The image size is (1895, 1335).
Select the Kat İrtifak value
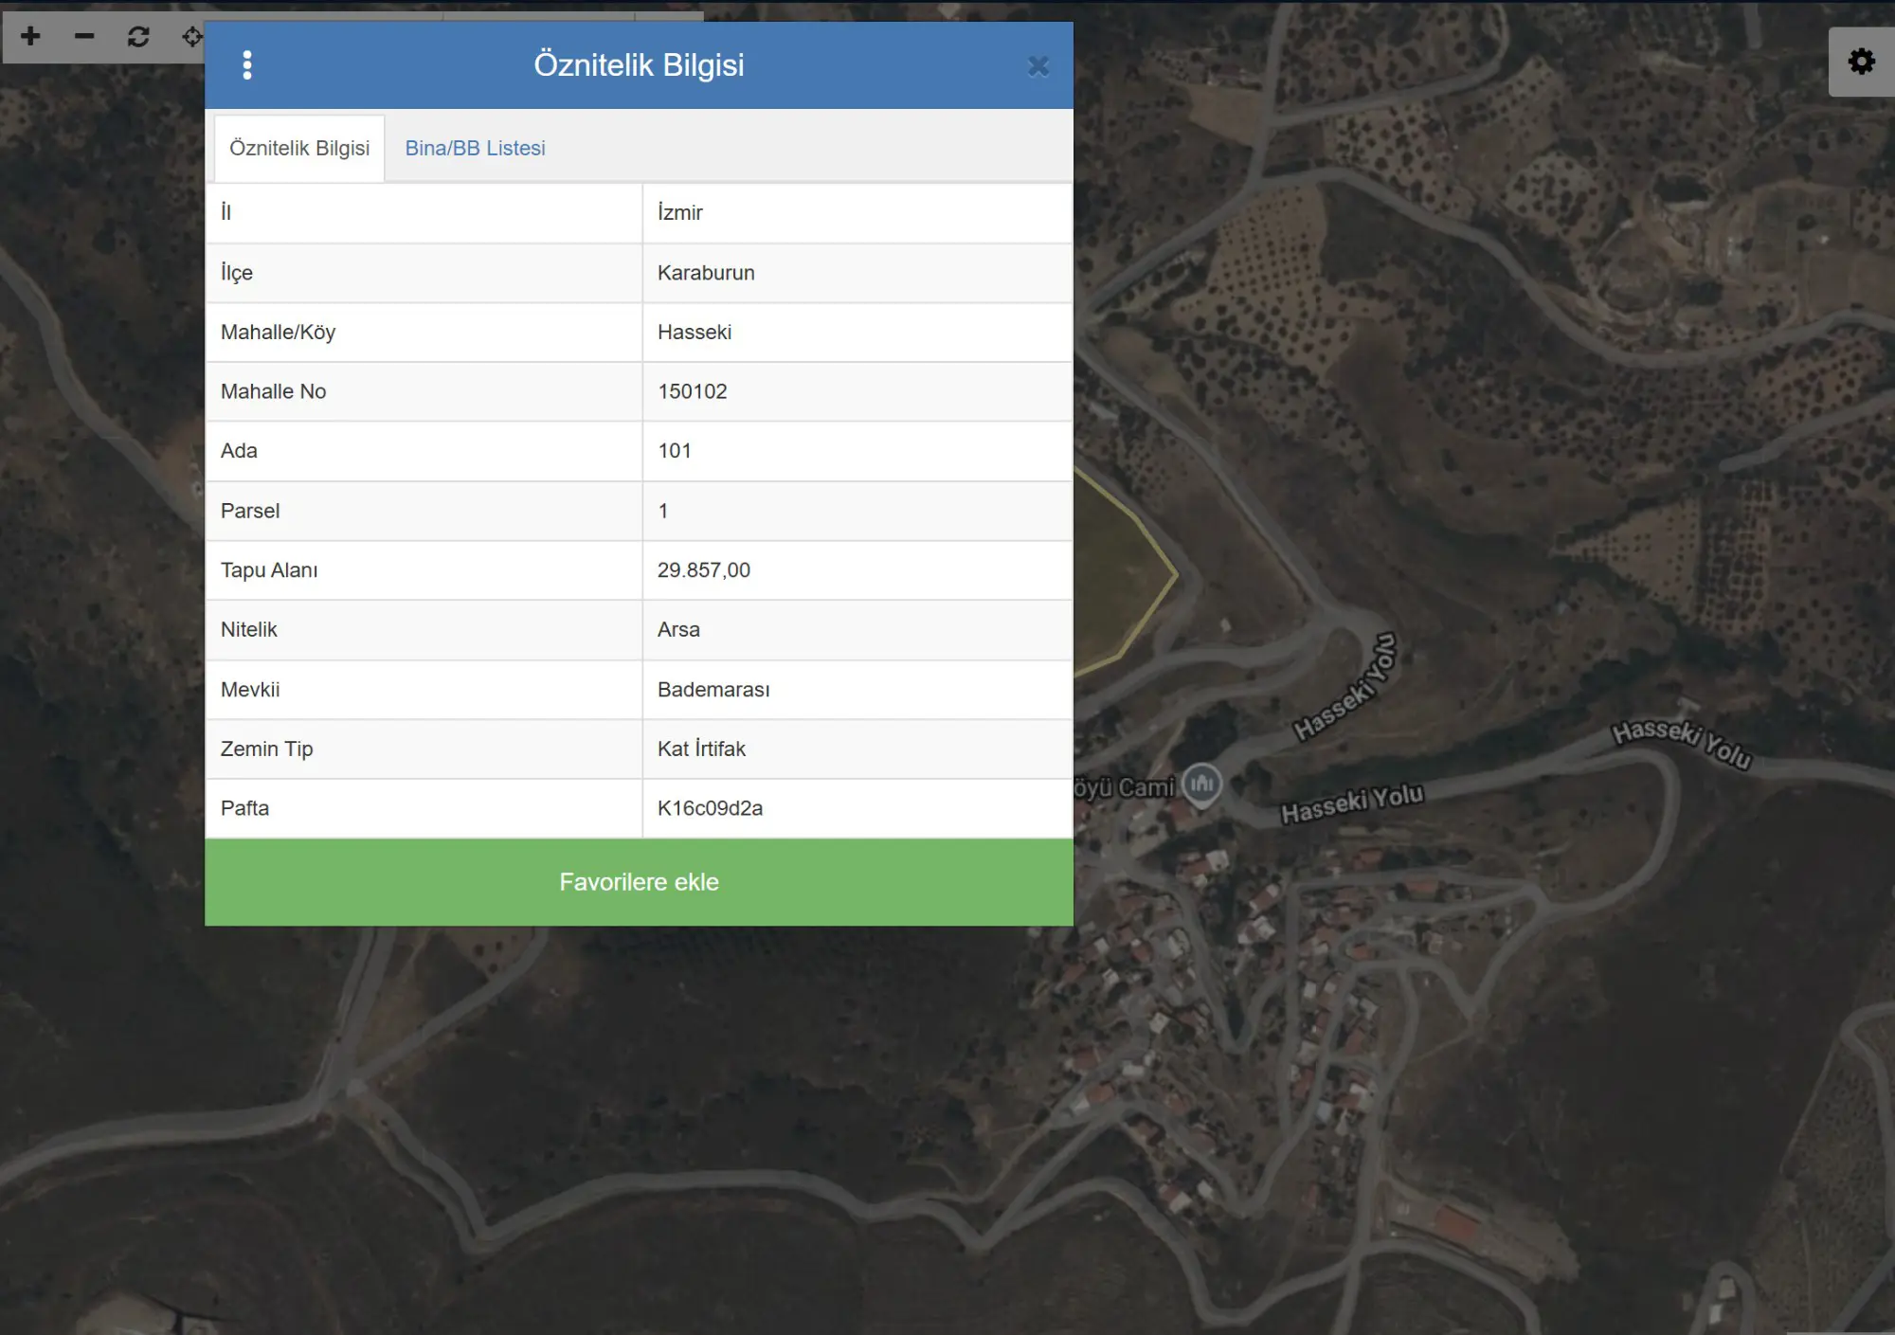click(857, 749)
